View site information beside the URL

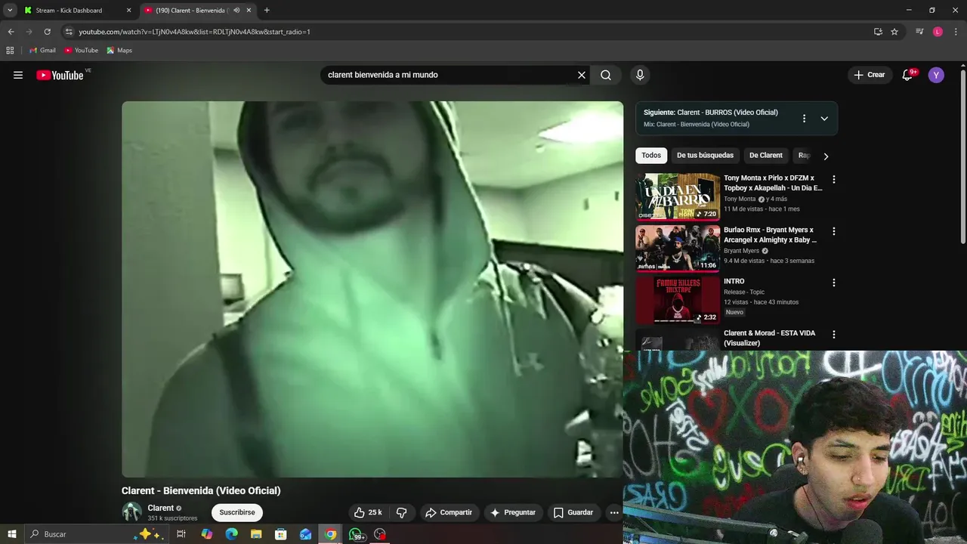(x=69, y=32)
